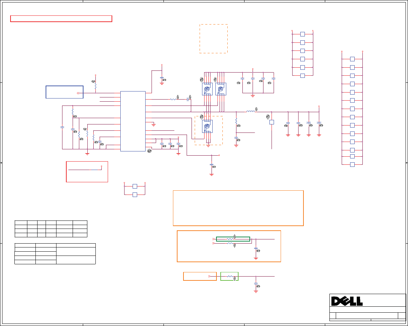Select the blue off-page connector box near IC
Screen dimensions: 408x326
(65, 92)
